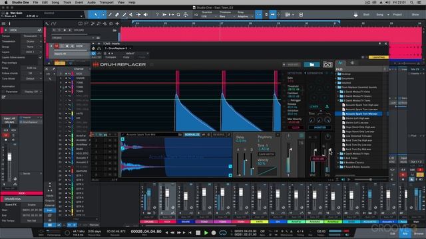Click the Stop transport button

(198, 232)
